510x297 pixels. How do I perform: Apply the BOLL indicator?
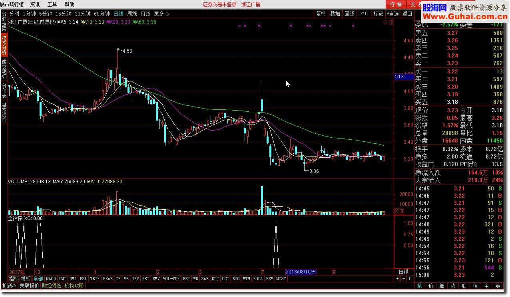[258, 279]
